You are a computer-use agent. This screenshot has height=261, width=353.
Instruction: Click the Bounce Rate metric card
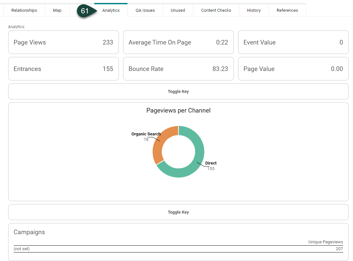178,69
